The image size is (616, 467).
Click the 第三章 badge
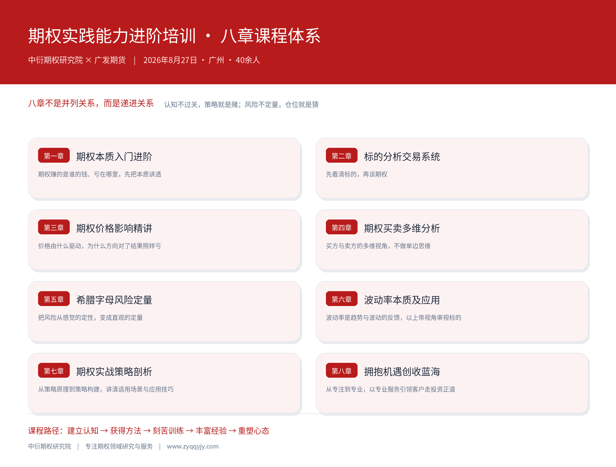click(x=54, y=227)
